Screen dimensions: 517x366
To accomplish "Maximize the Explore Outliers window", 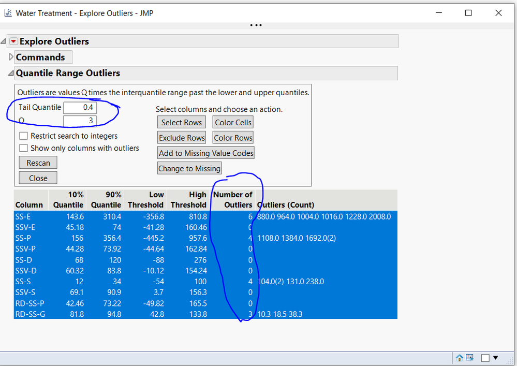I will click(468, 13).
